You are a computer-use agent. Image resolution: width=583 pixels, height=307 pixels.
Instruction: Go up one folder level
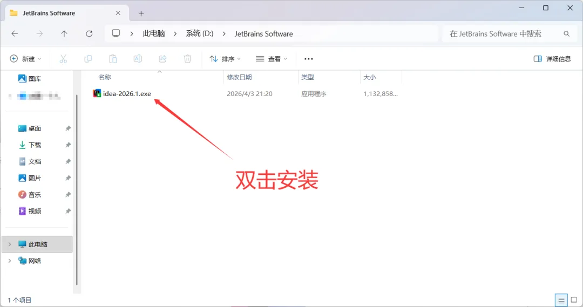(64, 34)
